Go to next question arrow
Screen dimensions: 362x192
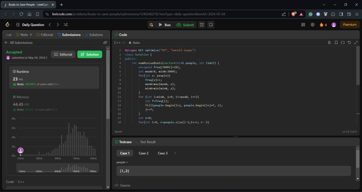click(x=58, y=25)
